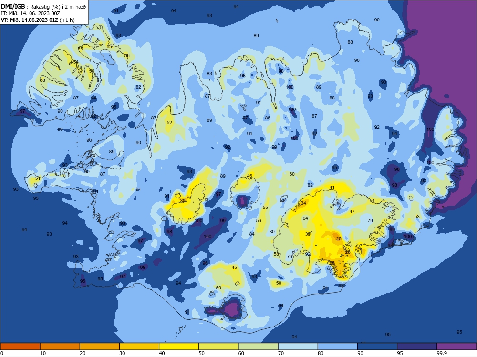Select the map value '51'
477x357 pixels.
38,178
